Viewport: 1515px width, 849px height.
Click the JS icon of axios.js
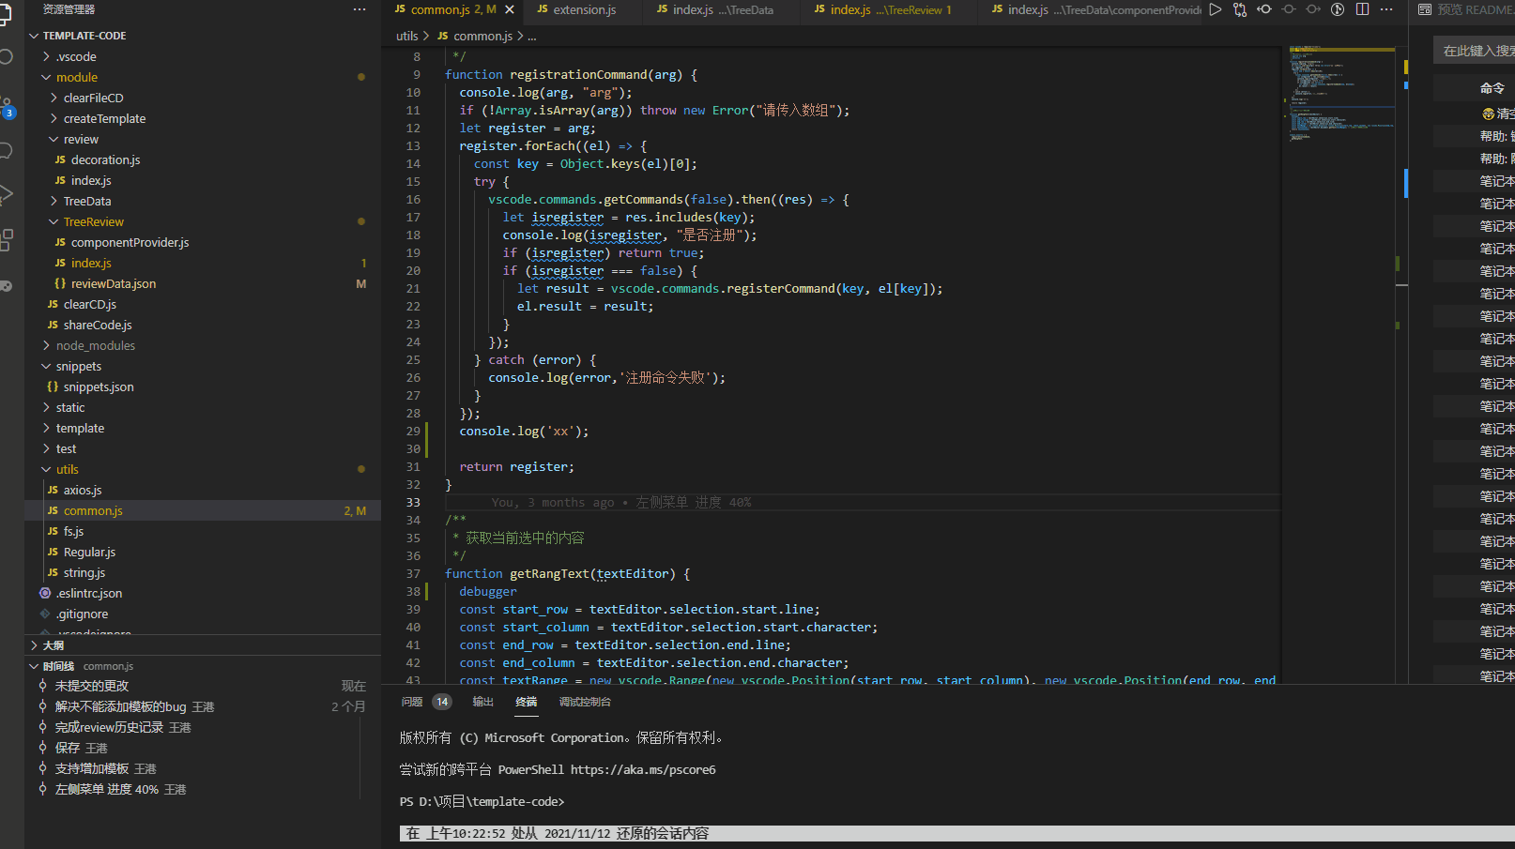tap(53, 490)
